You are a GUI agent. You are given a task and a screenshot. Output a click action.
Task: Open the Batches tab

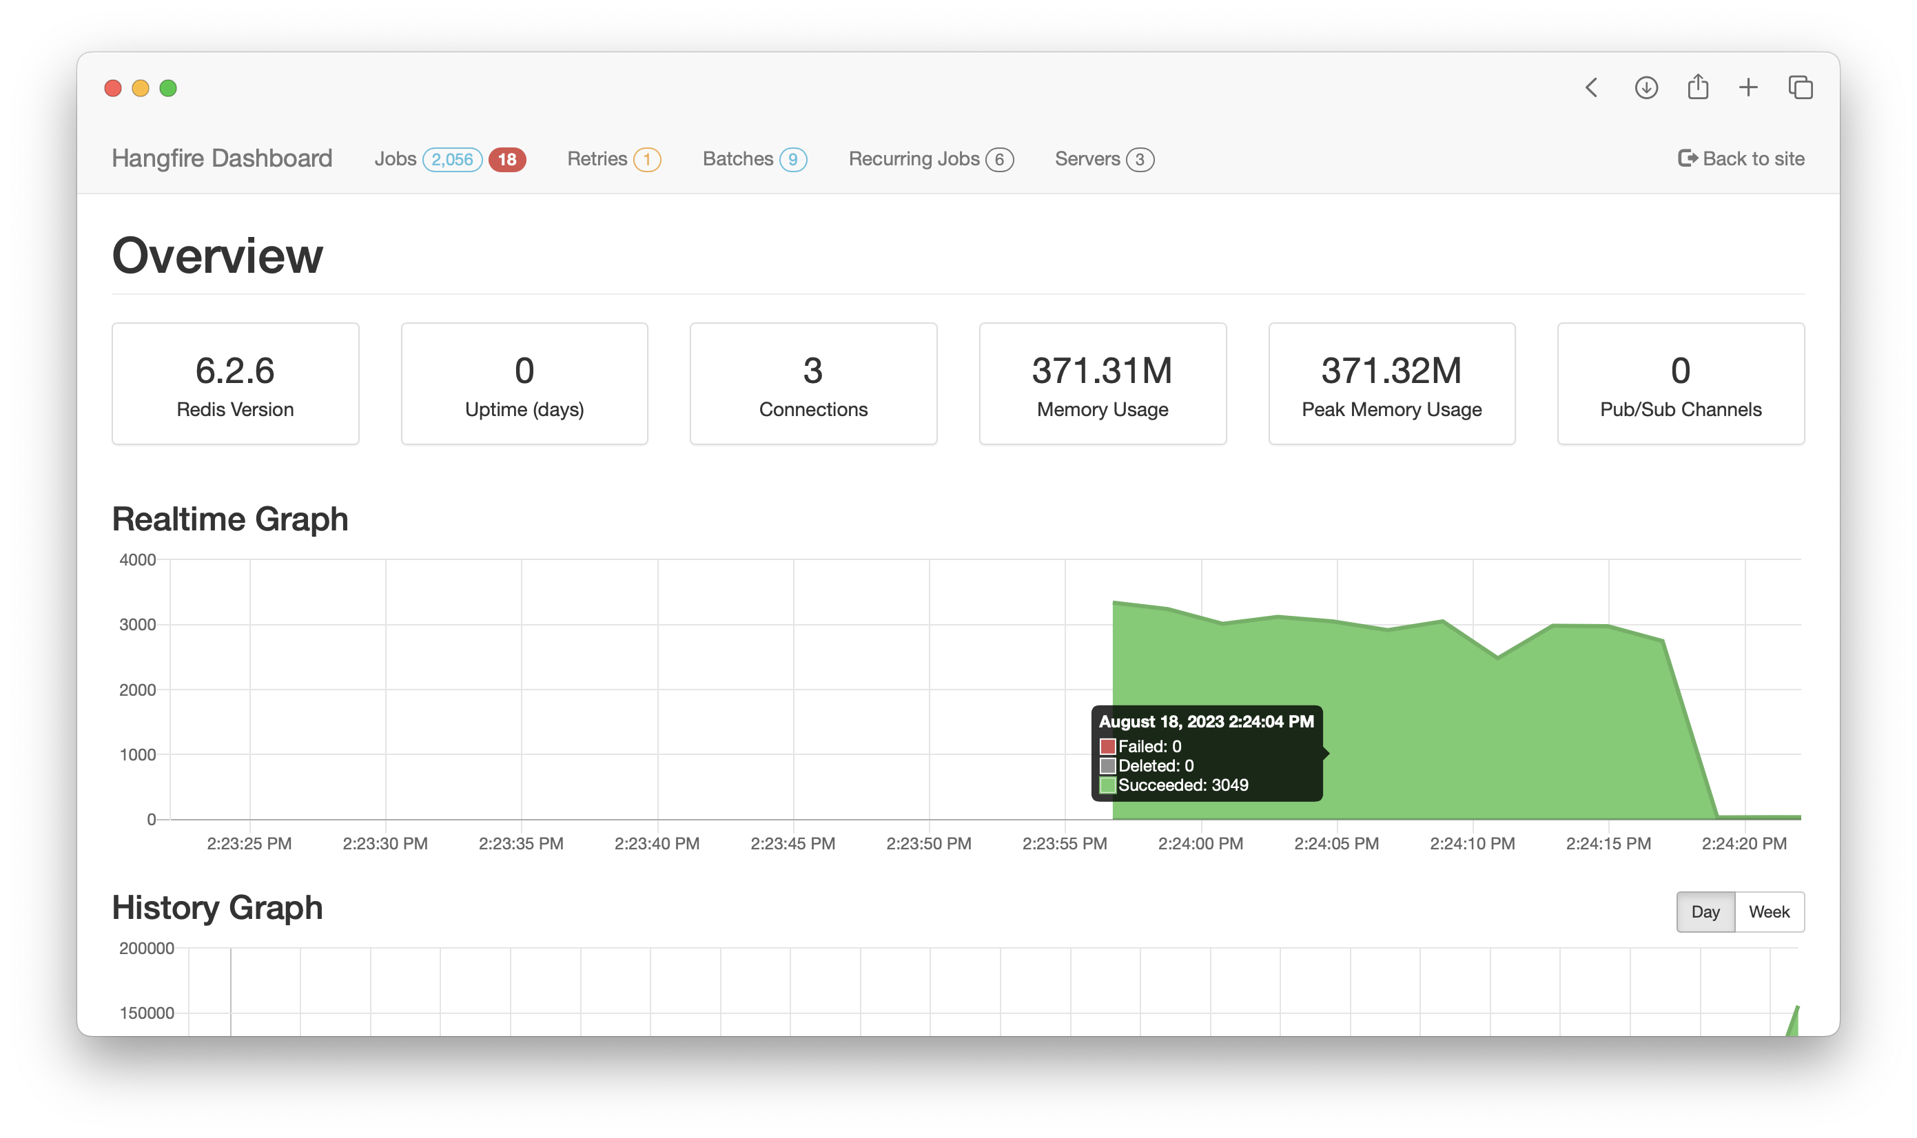click(737, 158)
